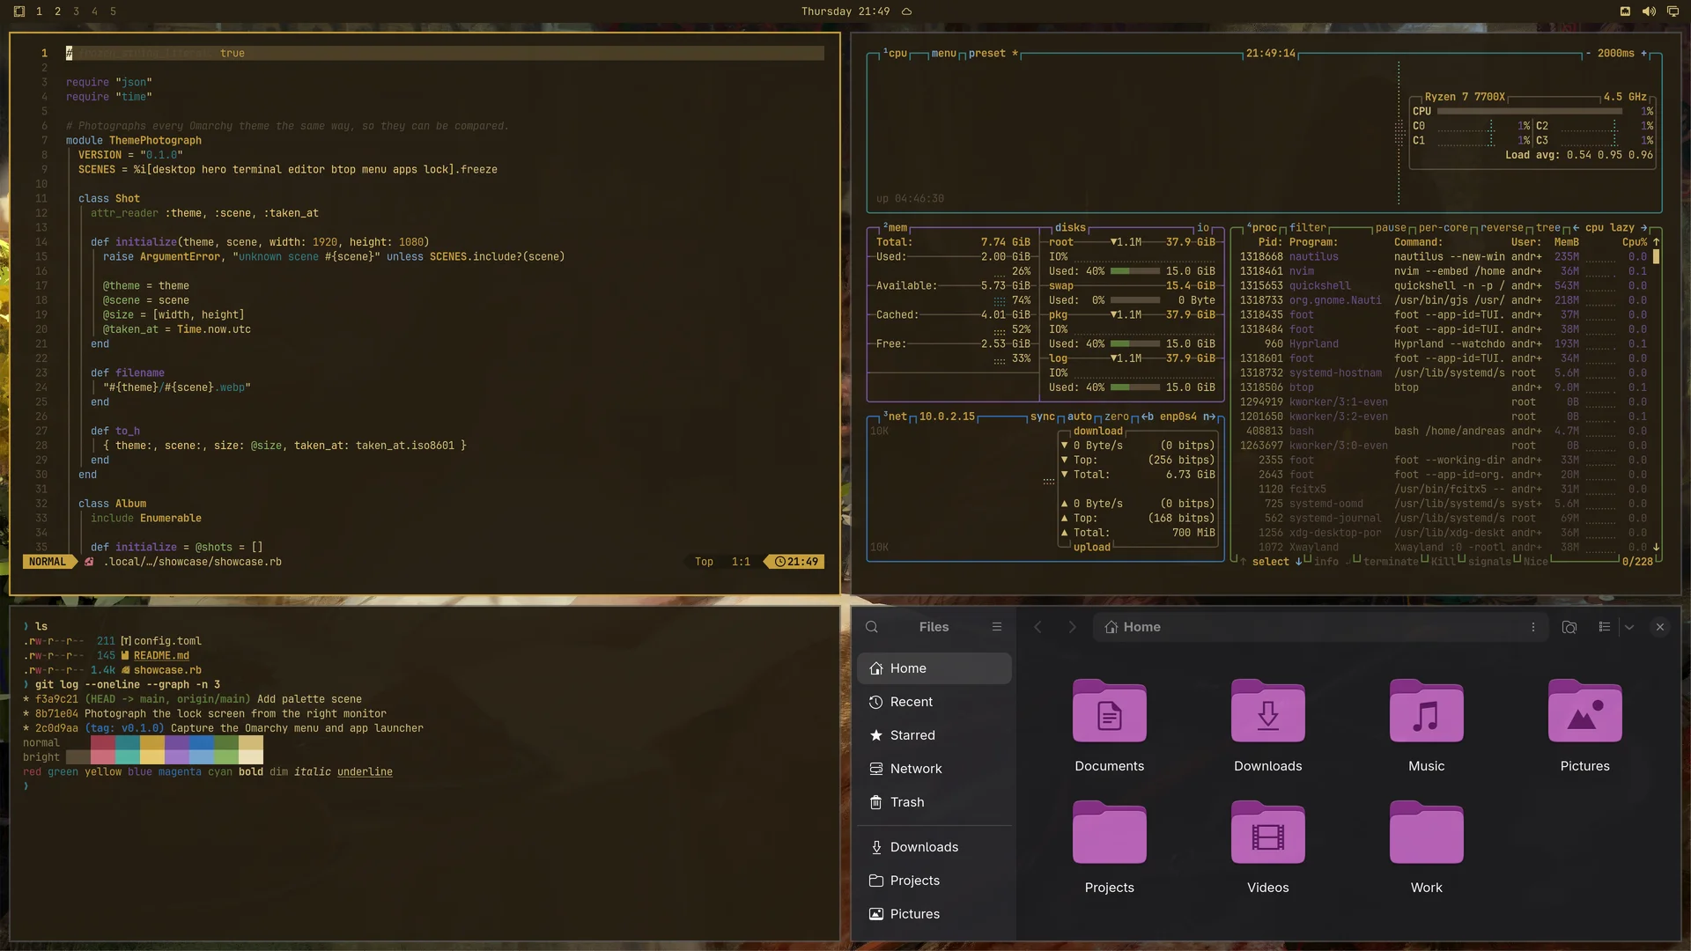Toggle tree view in btop proc panel
This screenshot has width=1691, height=951.
(x=1548, y=227)
